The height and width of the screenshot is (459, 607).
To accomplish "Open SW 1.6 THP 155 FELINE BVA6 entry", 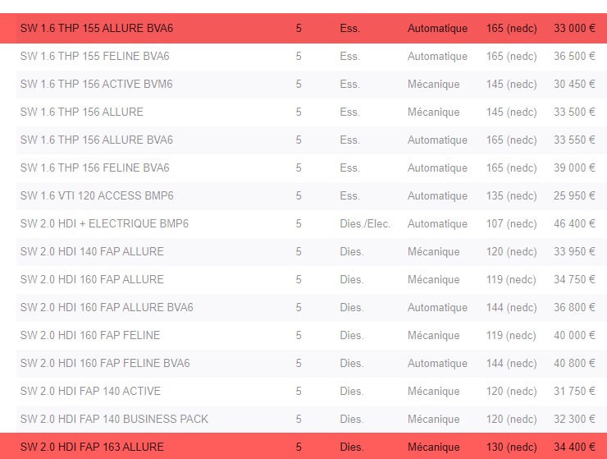I will (94, 57).
